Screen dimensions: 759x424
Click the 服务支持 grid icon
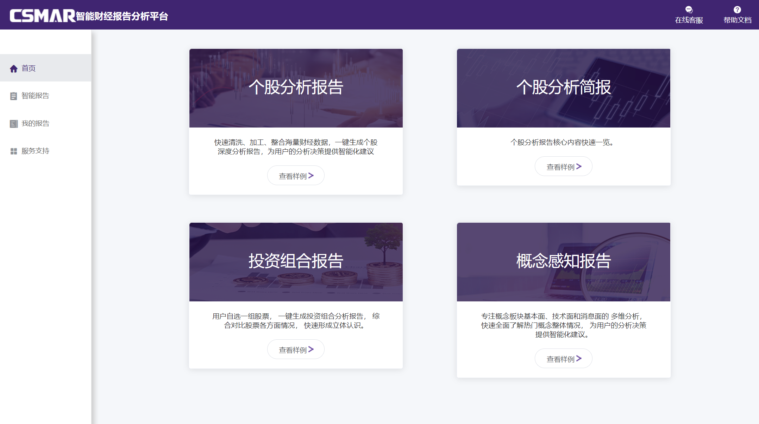click(14, 151)
